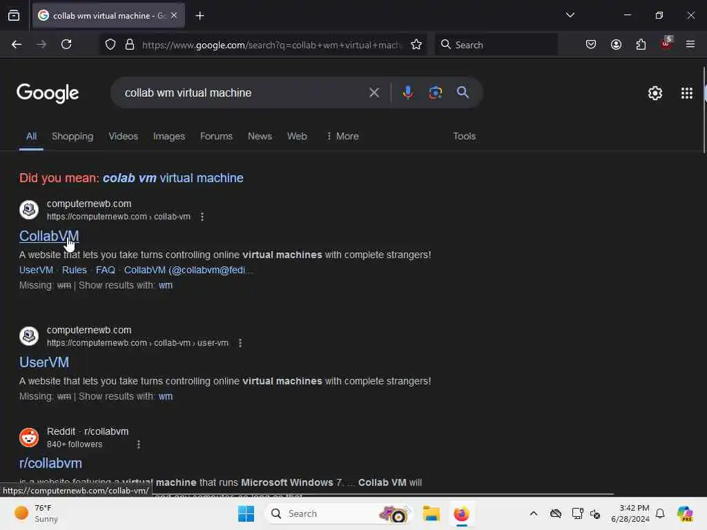Clear the Google search query with X
The width and height of the screenshot is (707, 530).
pos(374,93)
